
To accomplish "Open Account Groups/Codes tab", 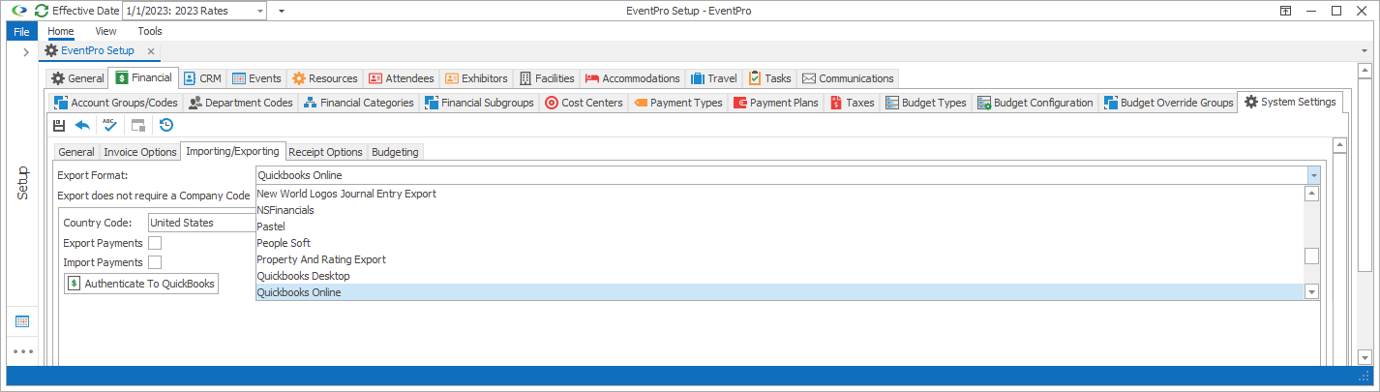I will [x=114, y=103].
